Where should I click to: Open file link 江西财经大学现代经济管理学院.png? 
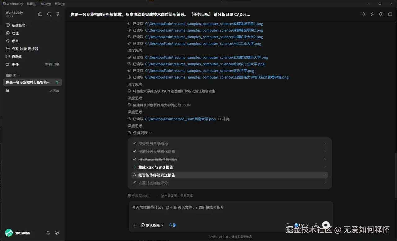point(217,77)
